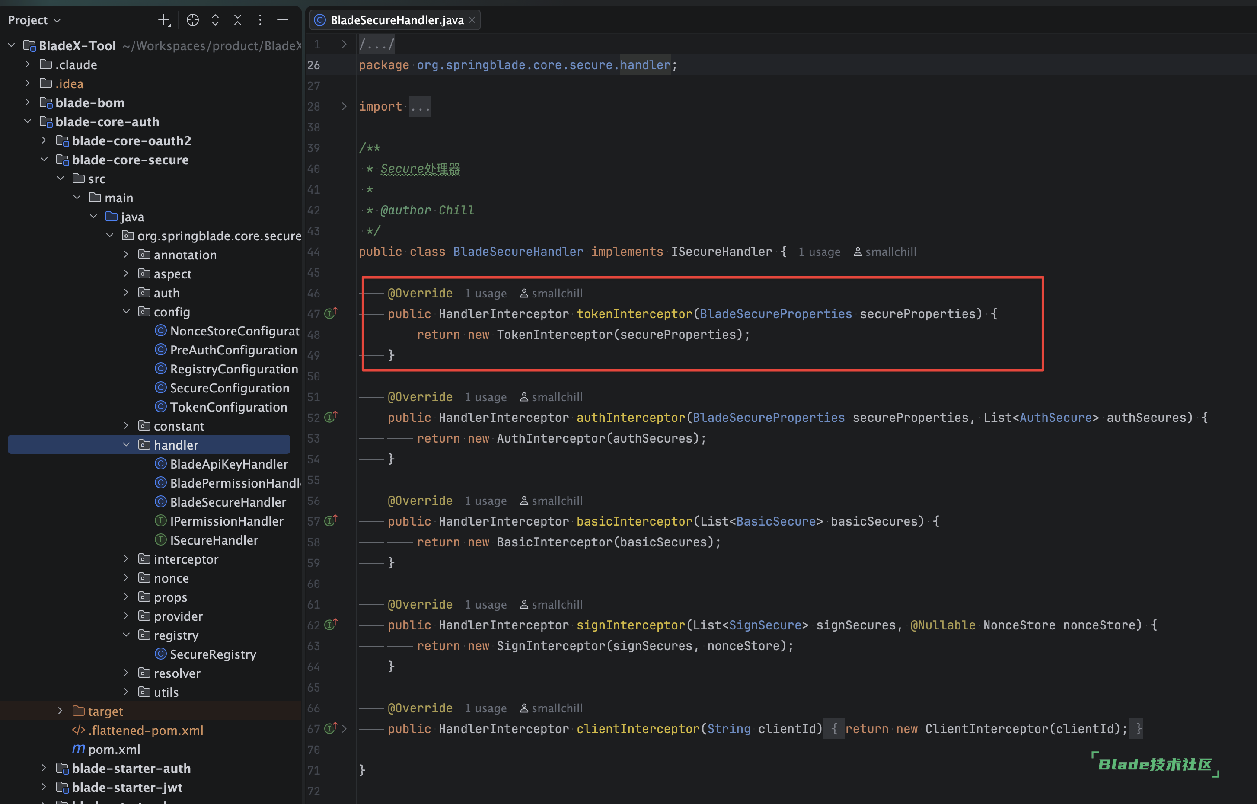Click Collapse All icon in Project panel
The width and height of the screenshot is (1257, 804).
pos(237,20)
